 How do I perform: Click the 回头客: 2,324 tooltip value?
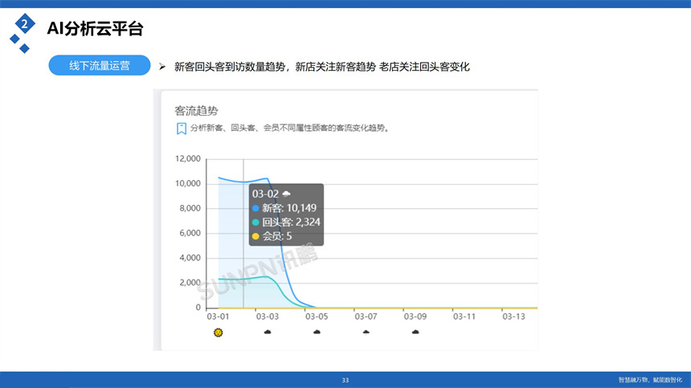pos(292,222)
